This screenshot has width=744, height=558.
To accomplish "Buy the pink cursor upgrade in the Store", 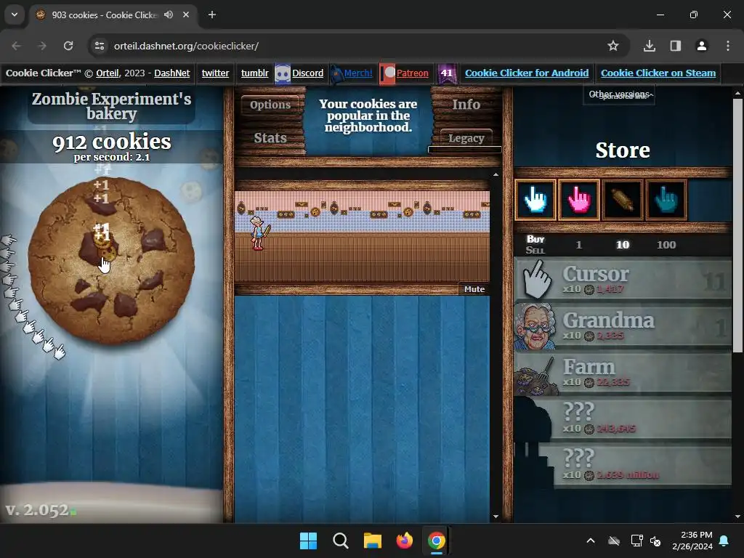I will click(579, 200).
